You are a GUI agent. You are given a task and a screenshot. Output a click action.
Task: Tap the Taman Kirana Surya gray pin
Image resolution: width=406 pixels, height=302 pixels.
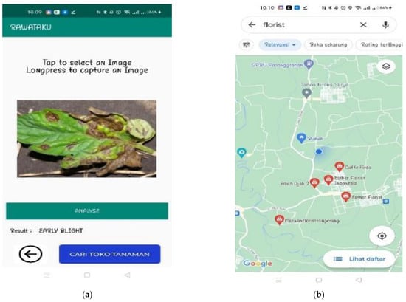tap(306, 93)
